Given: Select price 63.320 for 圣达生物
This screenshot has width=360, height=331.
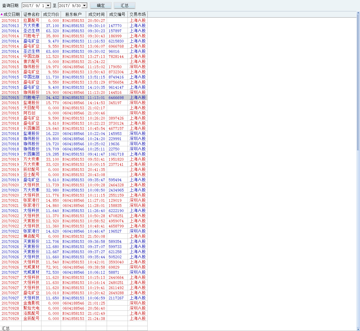Looking at the screenshot, I should [x=53, y=31].
